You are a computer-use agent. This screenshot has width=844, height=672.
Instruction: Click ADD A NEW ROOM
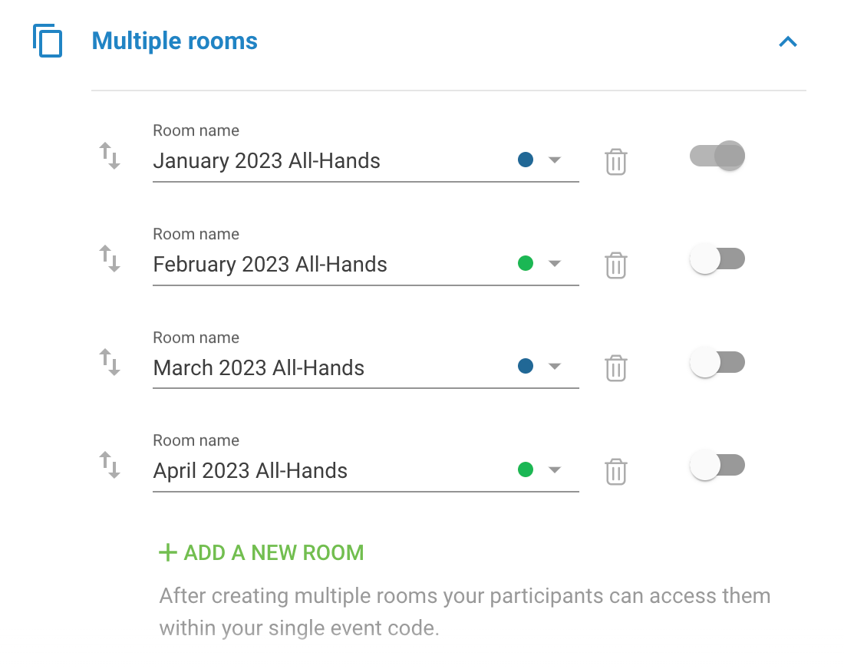coord(262,552)
